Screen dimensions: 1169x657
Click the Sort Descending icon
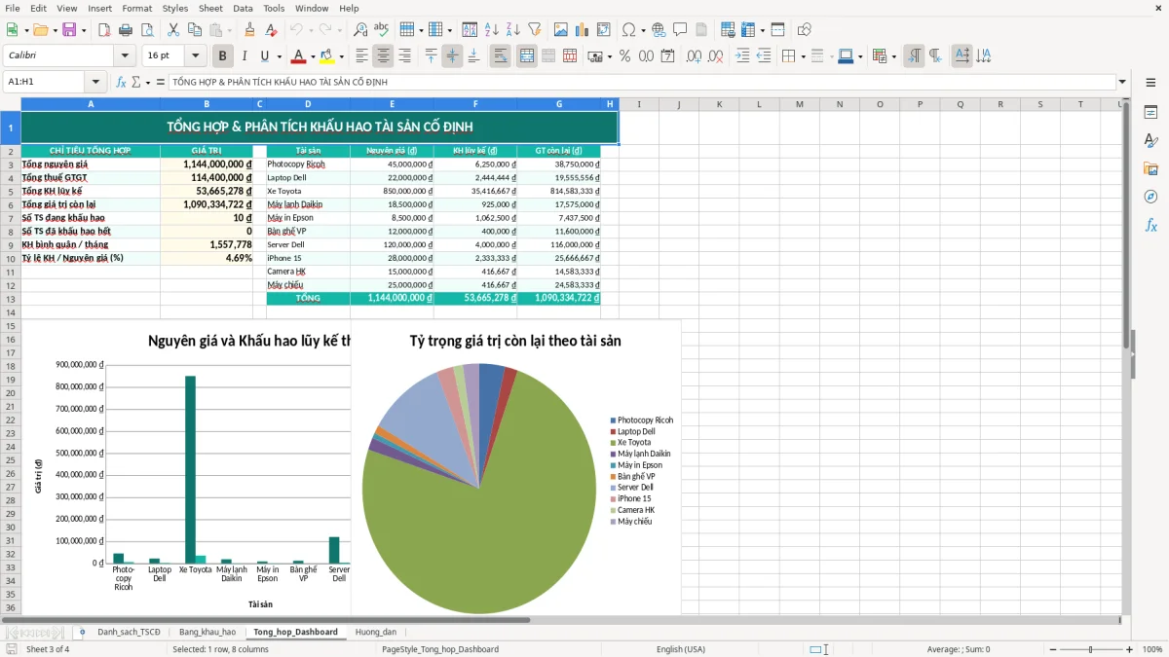point(512,30)
